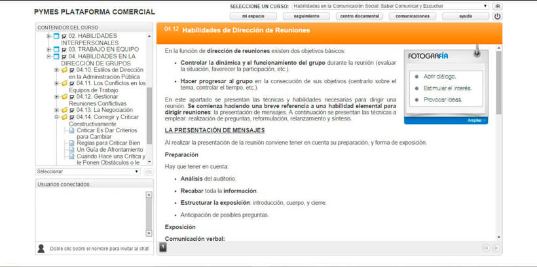Image resolution: width=537 pixels, height=267 pixels.
Task: Click the book icon for 03. TRABAJO EN EQUIPO
Action: point(56,50)
